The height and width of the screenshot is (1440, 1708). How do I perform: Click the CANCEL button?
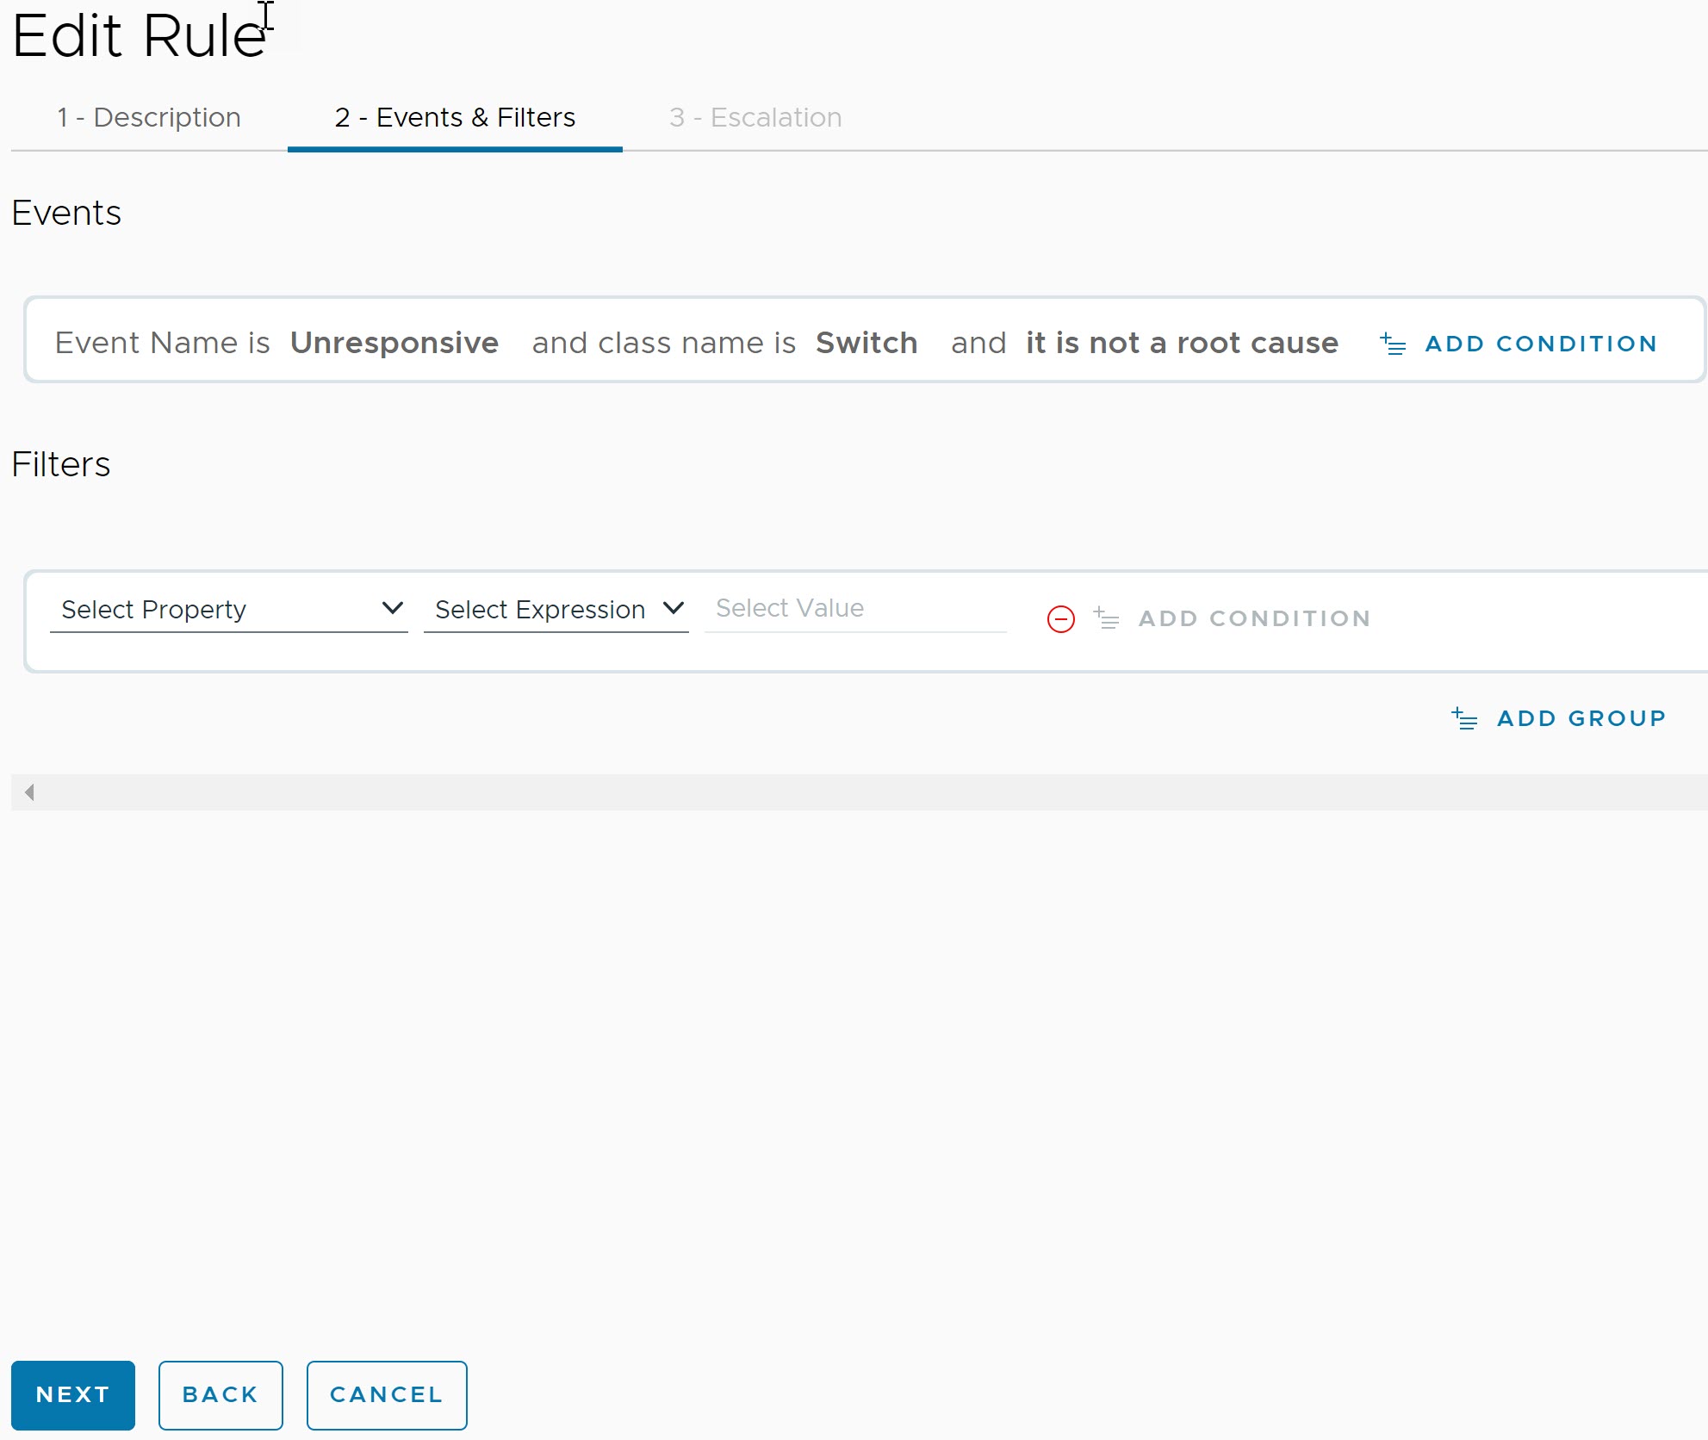click(386, 1394)
